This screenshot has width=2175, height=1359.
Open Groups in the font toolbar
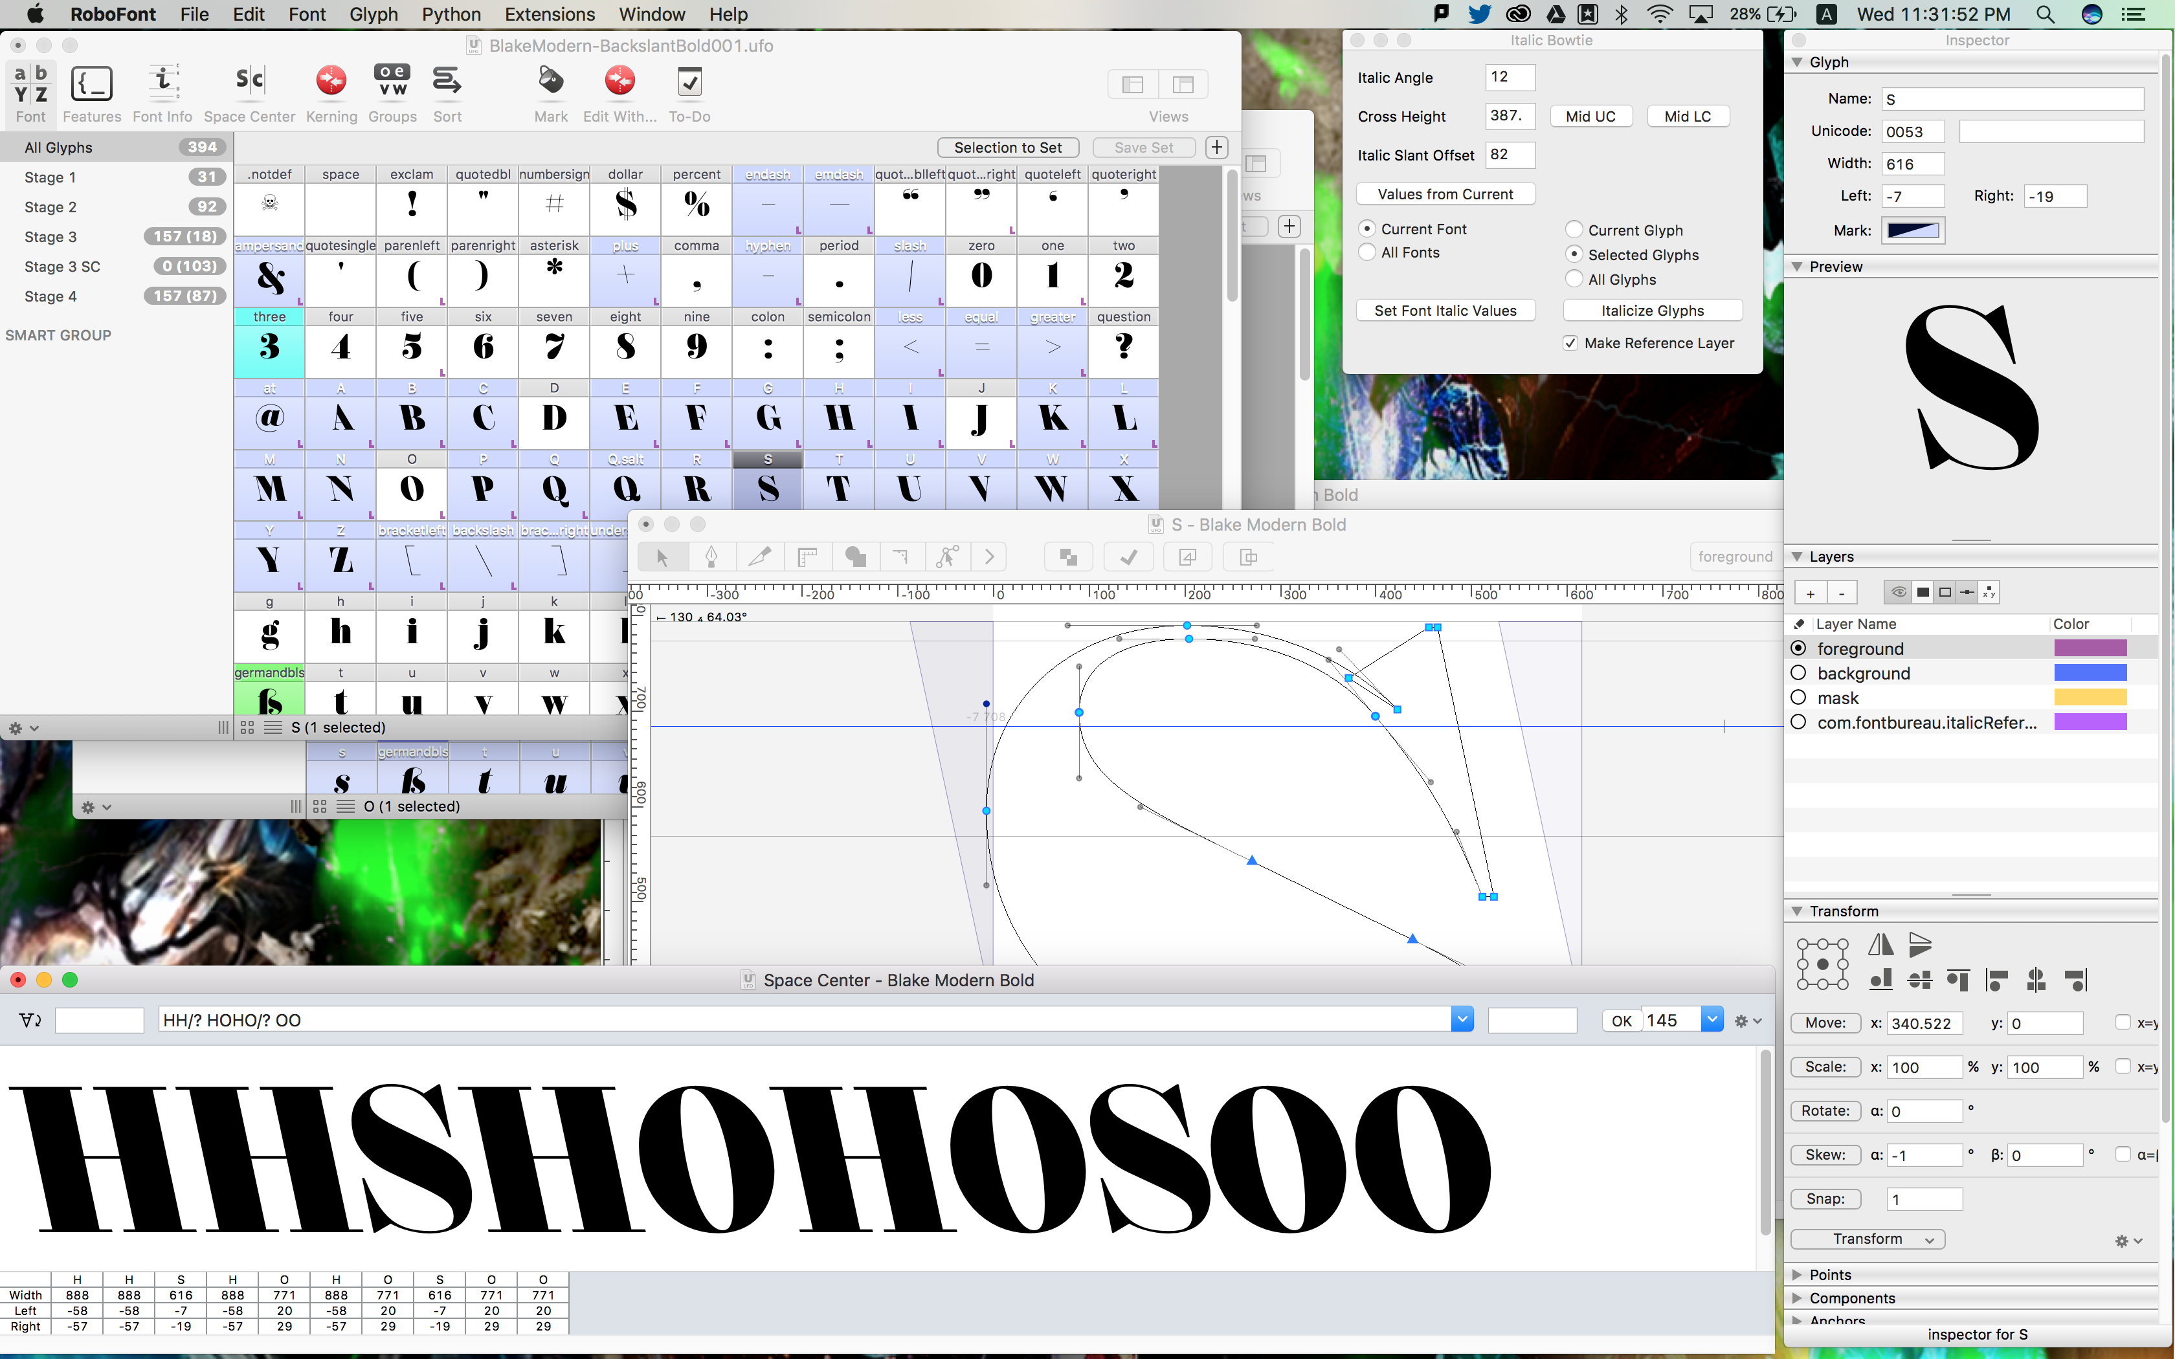click(392, 93)
